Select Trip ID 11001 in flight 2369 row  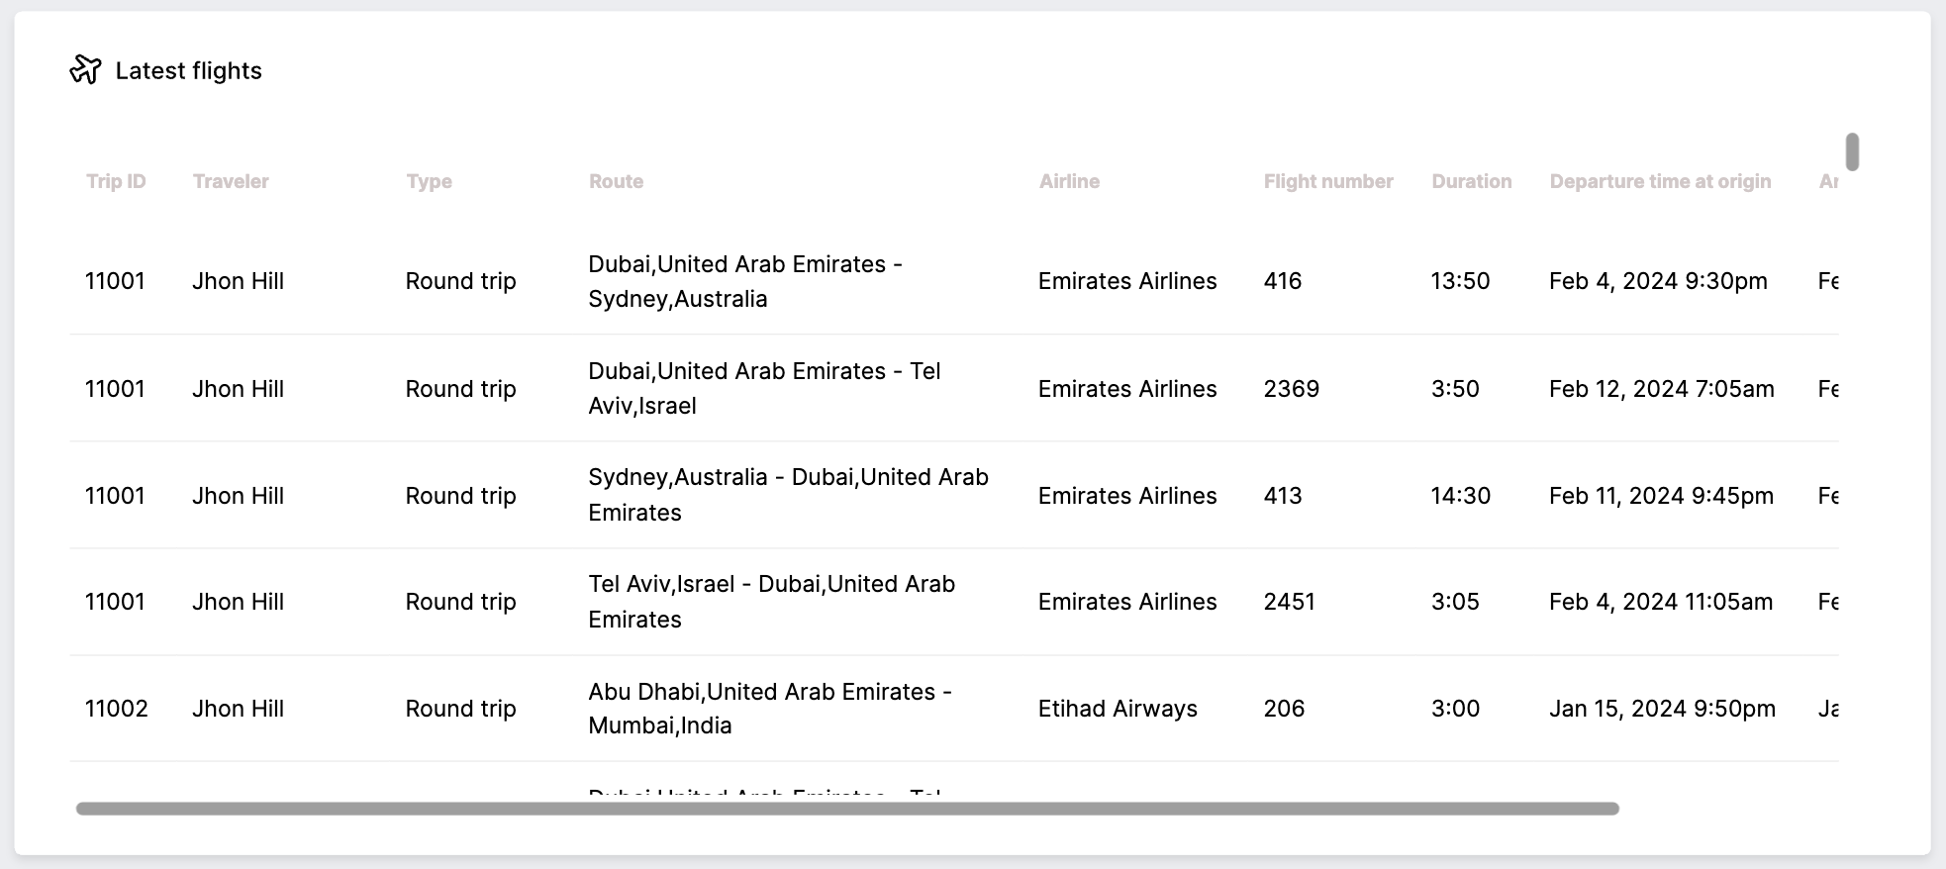pos(115,389)
